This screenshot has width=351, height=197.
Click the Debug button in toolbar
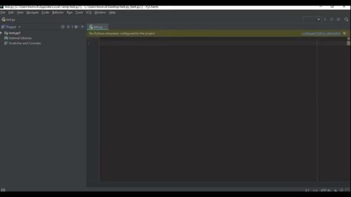tap(332, 20)
